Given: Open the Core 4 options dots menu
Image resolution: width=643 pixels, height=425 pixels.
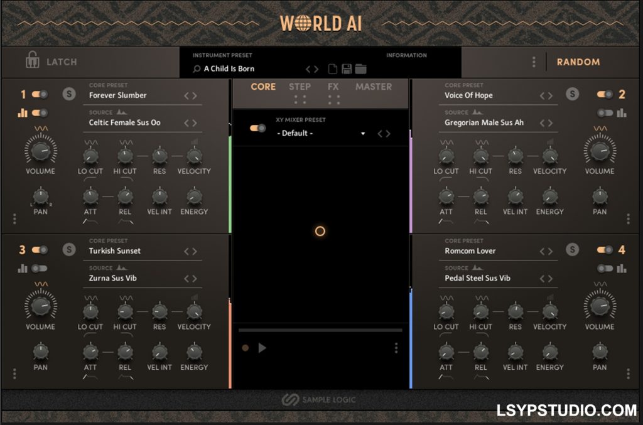Looking at the screenshot, I should [x=628, y=374].
